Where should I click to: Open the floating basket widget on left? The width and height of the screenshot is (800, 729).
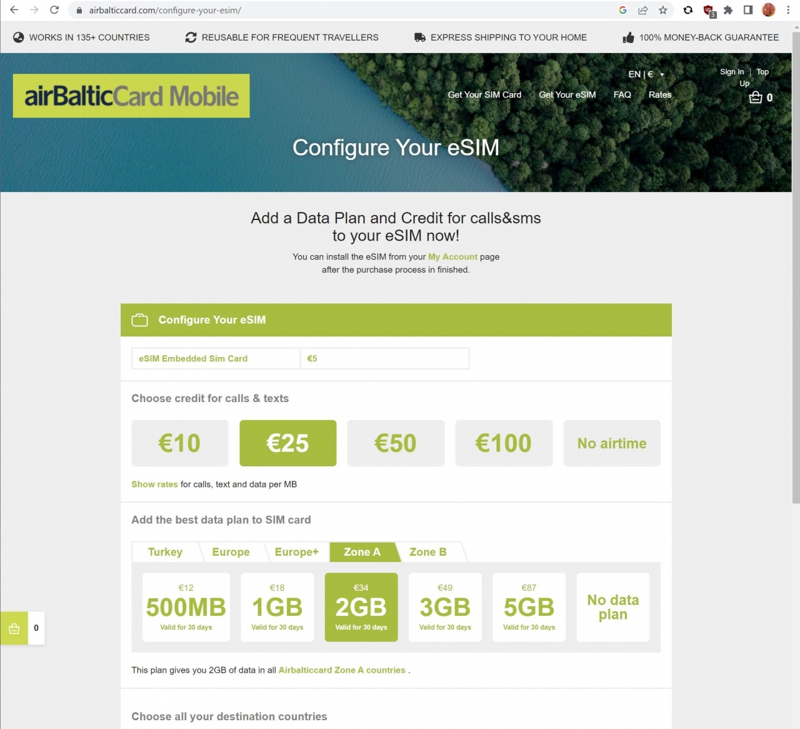point(14,628)
